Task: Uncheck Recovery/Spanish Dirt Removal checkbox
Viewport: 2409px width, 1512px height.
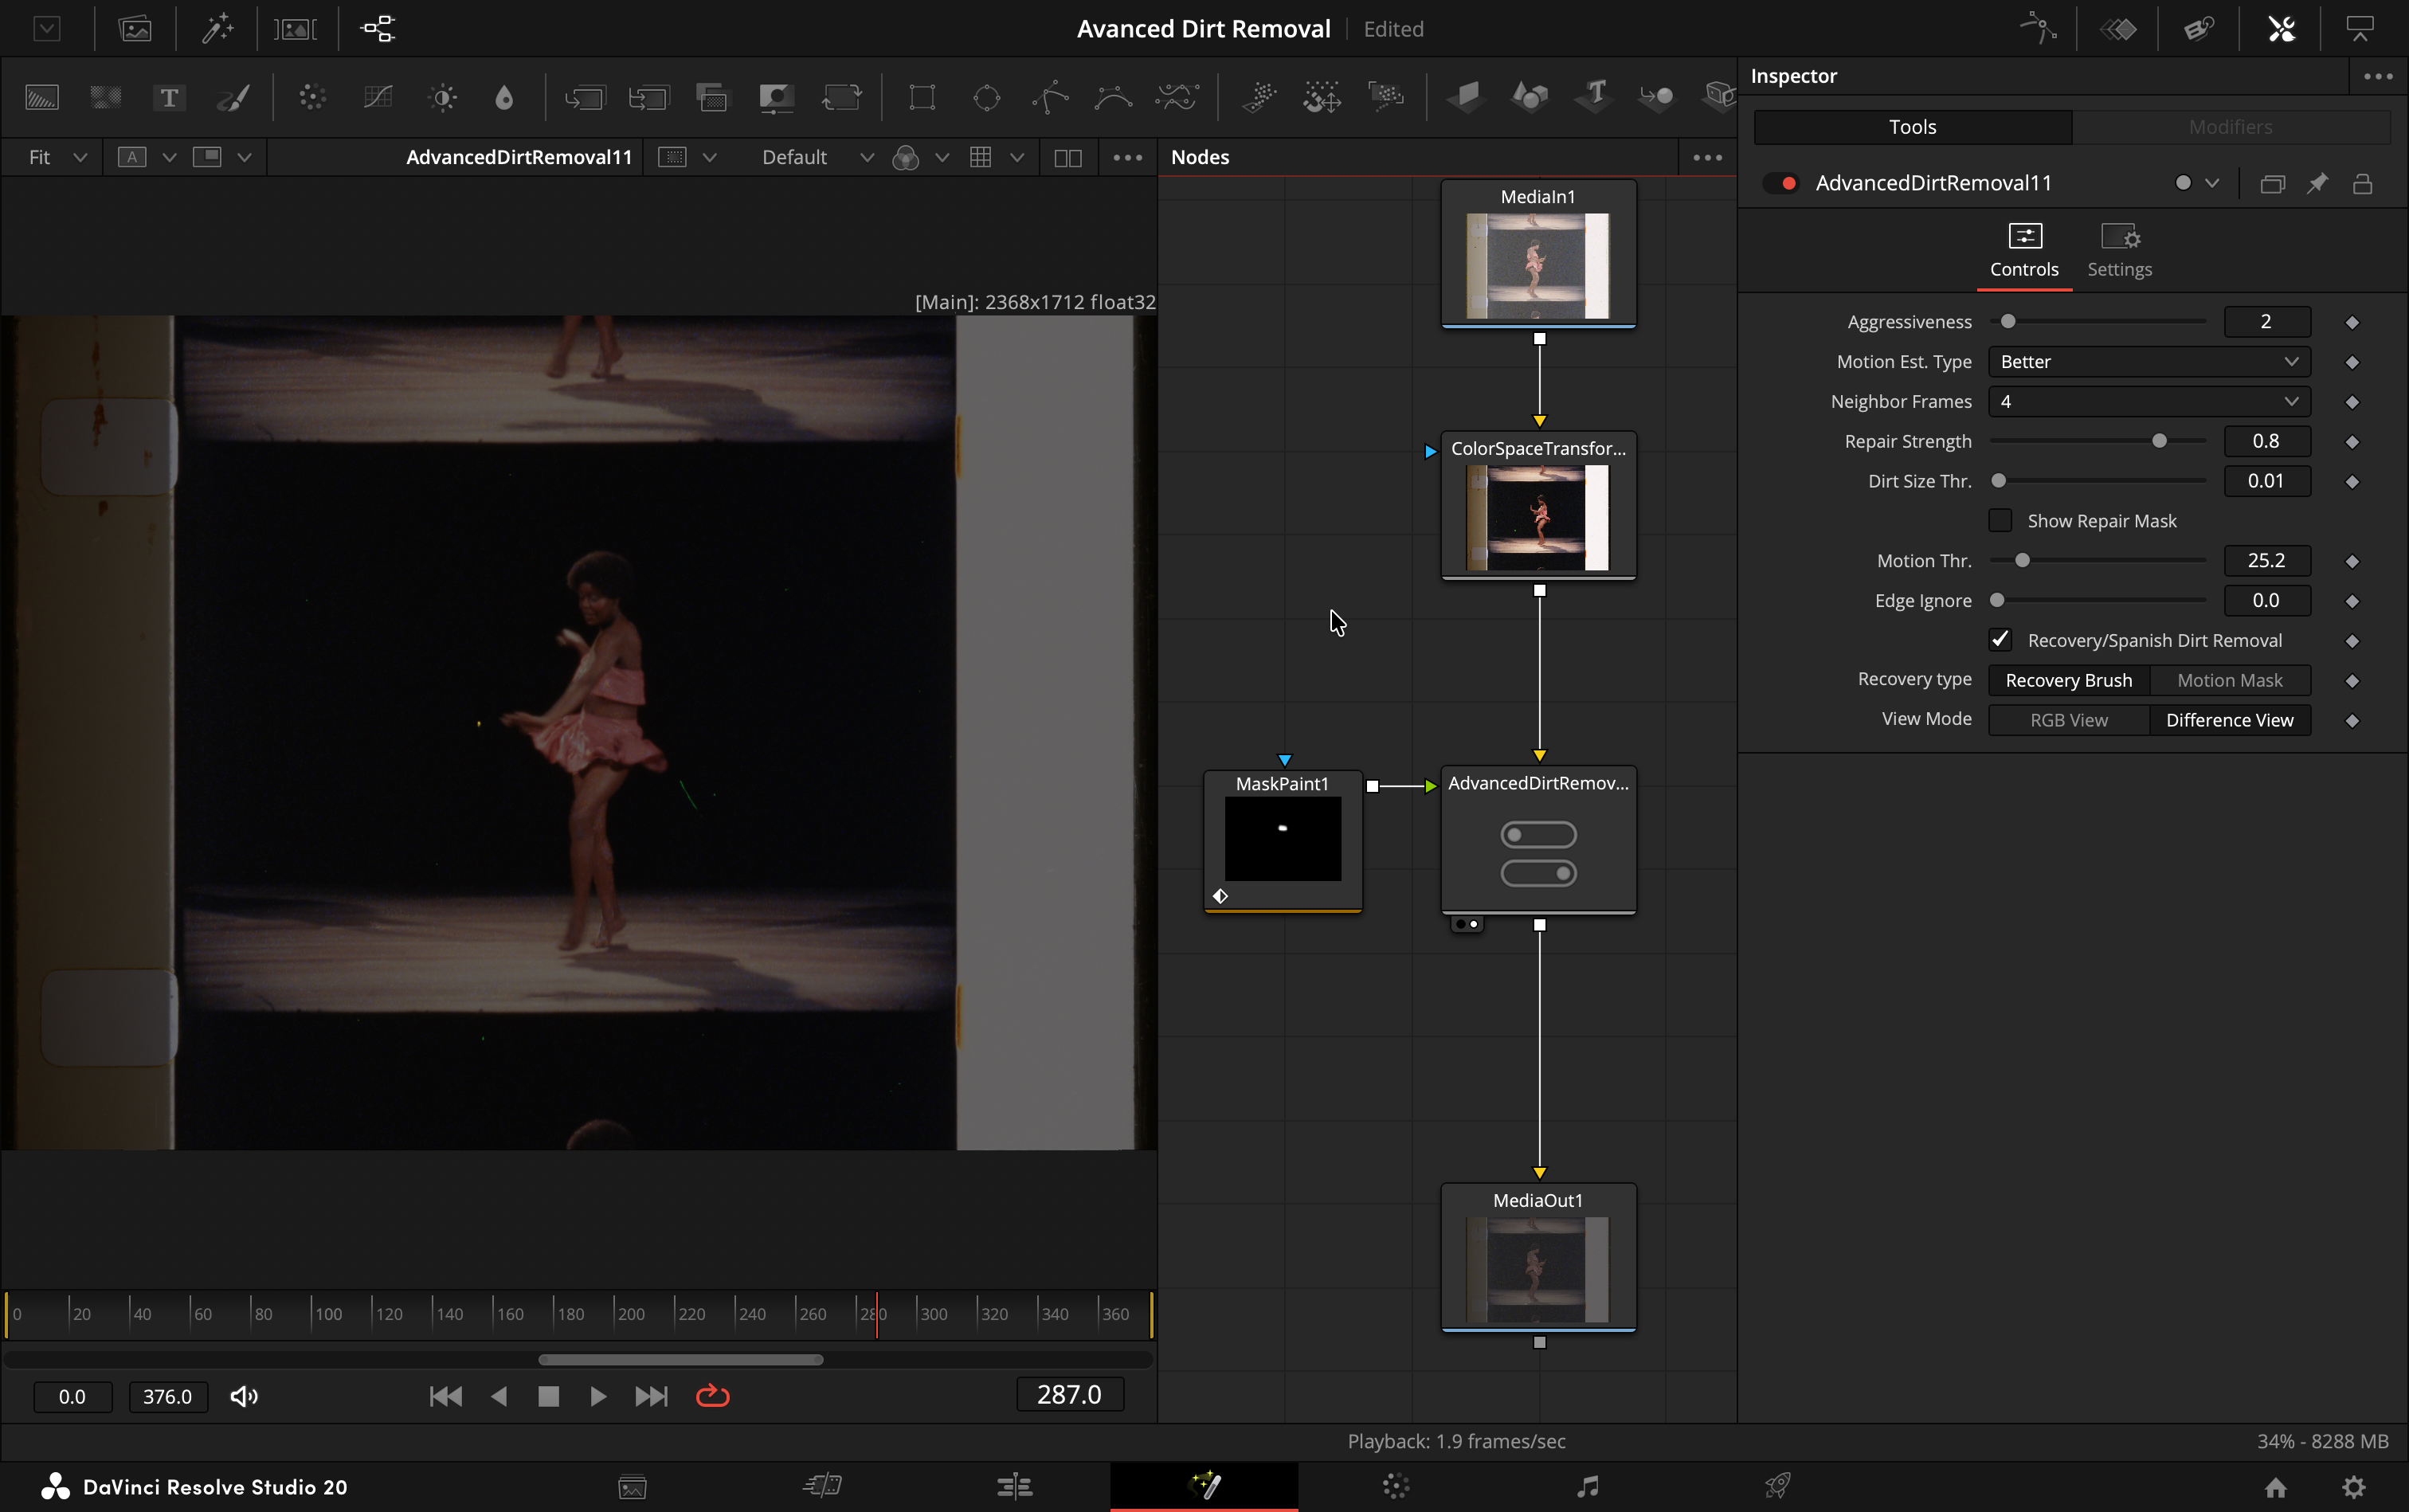Action: coord(2000,640)
